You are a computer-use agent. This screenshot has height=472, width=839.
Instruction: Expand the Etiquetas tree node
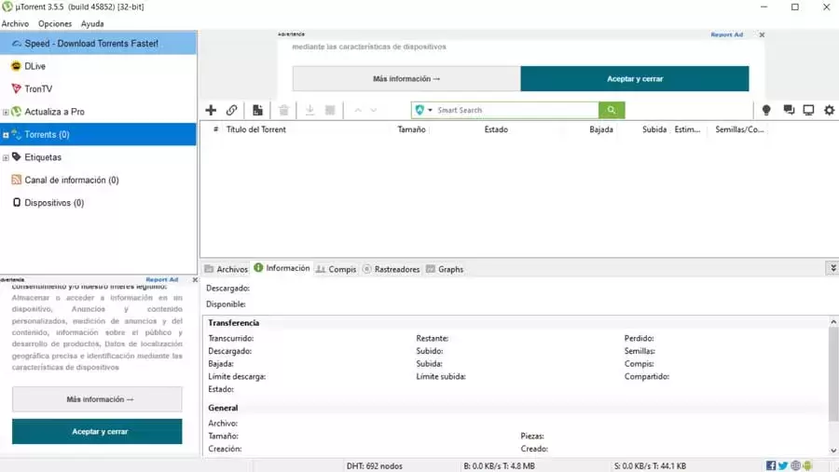click(6, 157)
